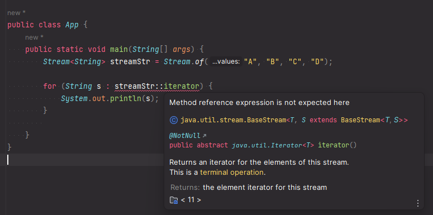Click 'streamStr' in the variable declaration line
Image resolution: width=433 pixels, height=215 pixels.
coord(130,62)
